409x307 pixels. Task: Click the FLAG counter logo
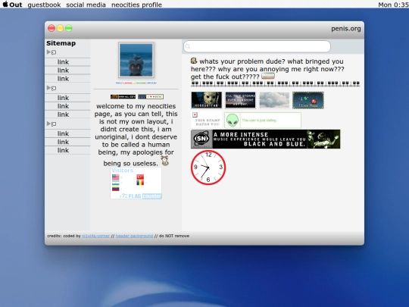click(x=141, y=196)
